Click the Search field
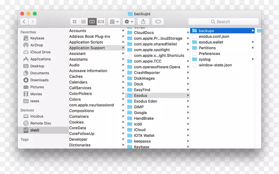This screenshot has height=174, width=279. coord(223,22)
